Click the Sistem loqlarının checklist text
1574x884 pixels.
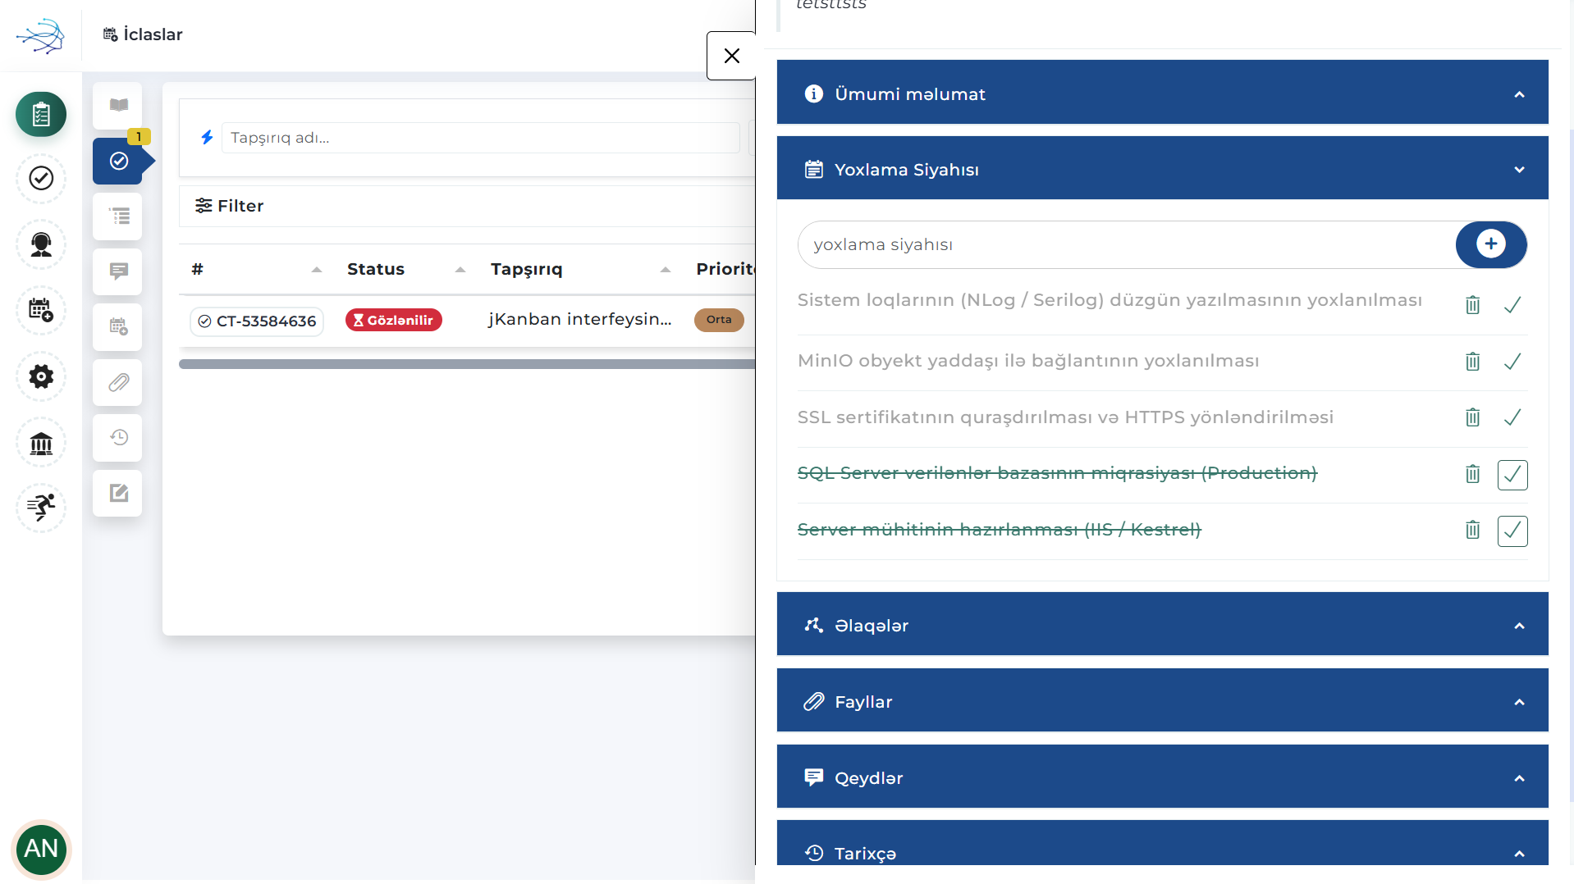pyautogui.click(x=1110, y=300)
